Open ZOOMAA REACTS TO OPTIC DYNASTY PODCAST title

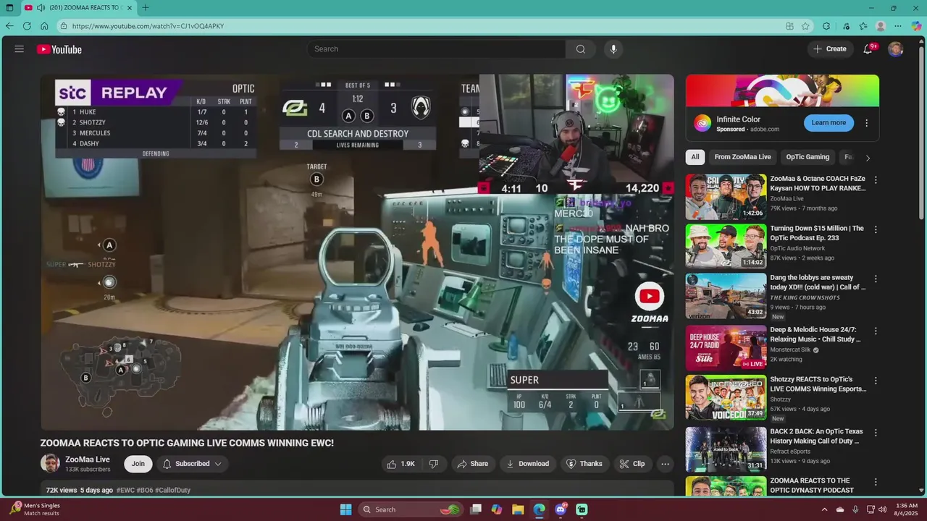tap(812, 486)
